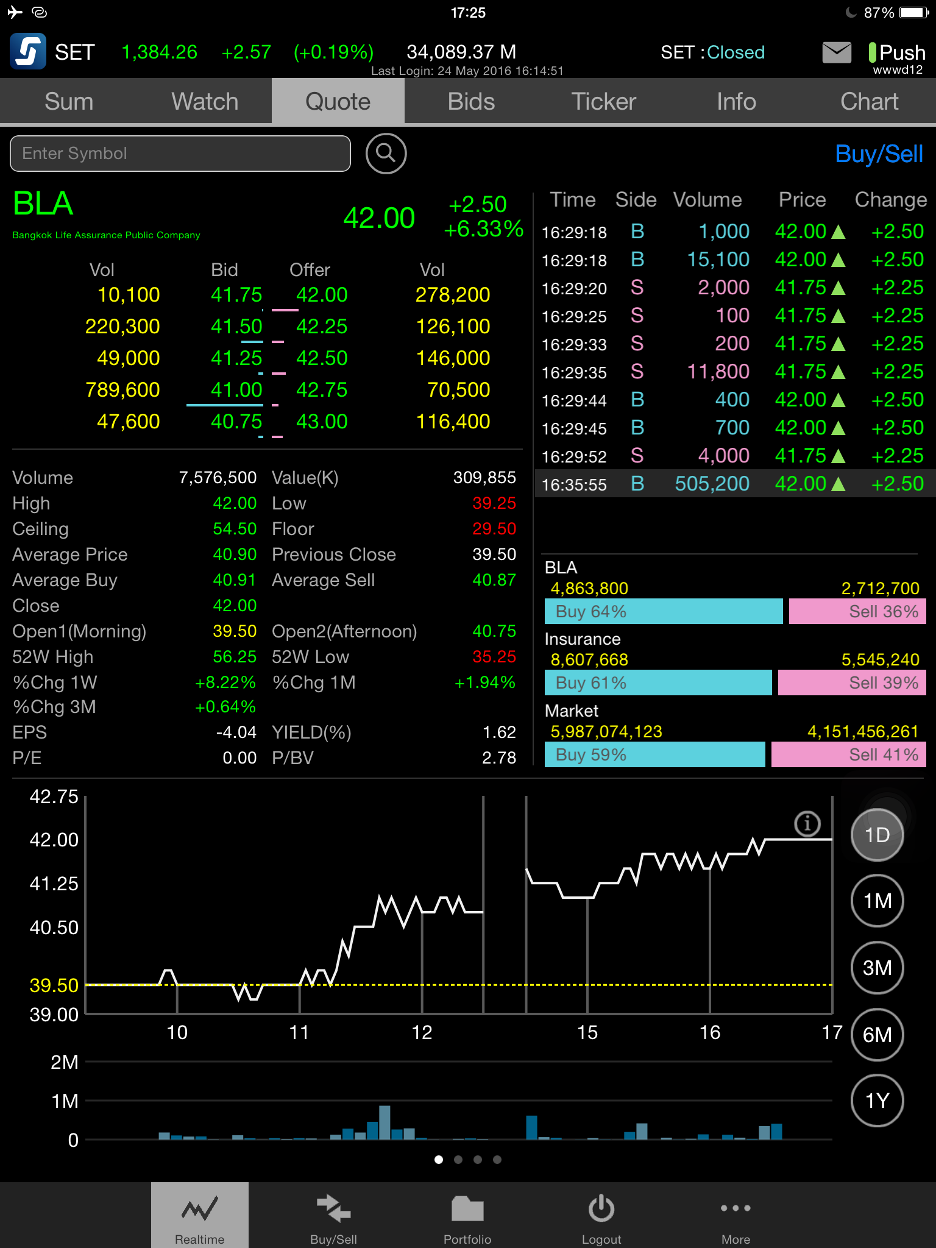
Task: Open Realtime in bottom bar
Action: [x=199, y=1215]
